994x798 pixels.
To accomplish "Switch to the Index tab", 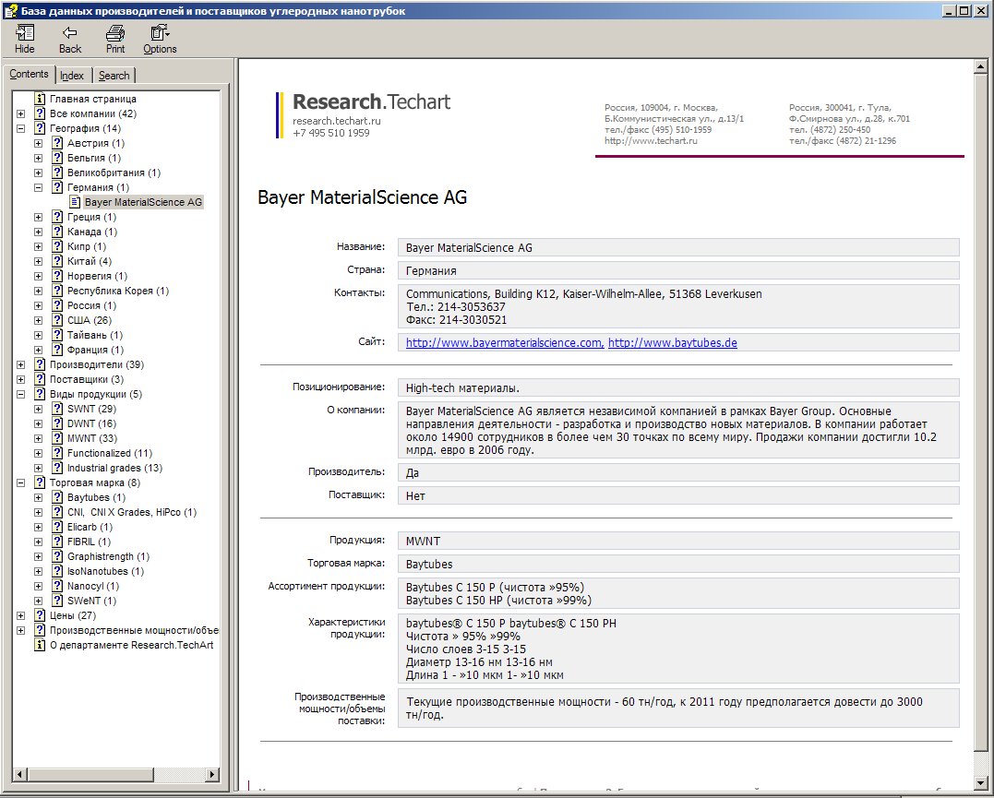I will tap(72, 76).
